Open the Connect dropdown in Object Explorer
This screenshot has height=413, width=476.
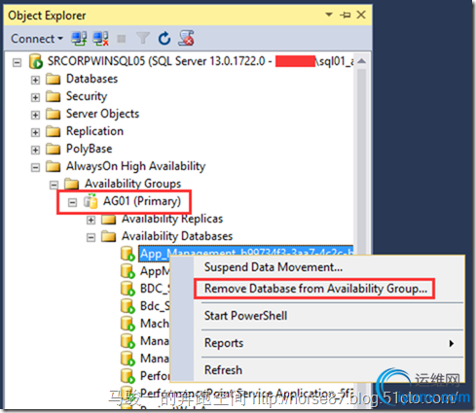point(37,39)
